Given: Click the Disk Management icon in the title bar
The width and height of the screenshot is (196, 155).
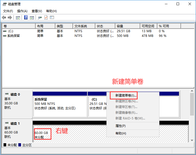Looking at the screenshot, I should (4, 4).
